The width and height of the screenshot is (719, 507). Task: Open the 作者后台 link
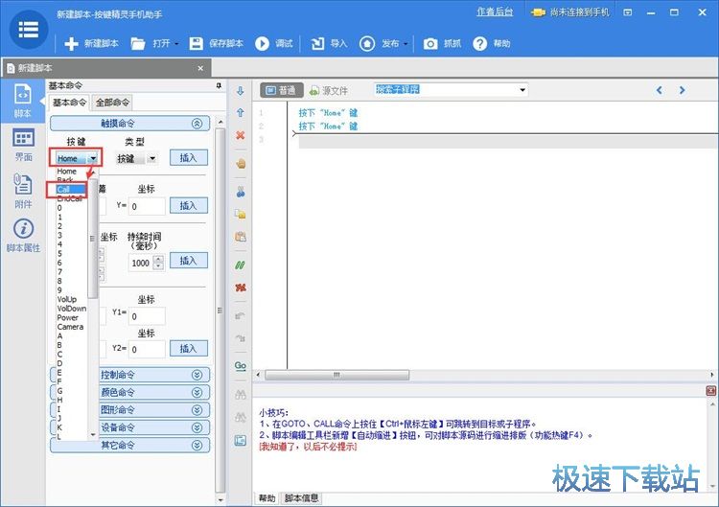[495, 12]
